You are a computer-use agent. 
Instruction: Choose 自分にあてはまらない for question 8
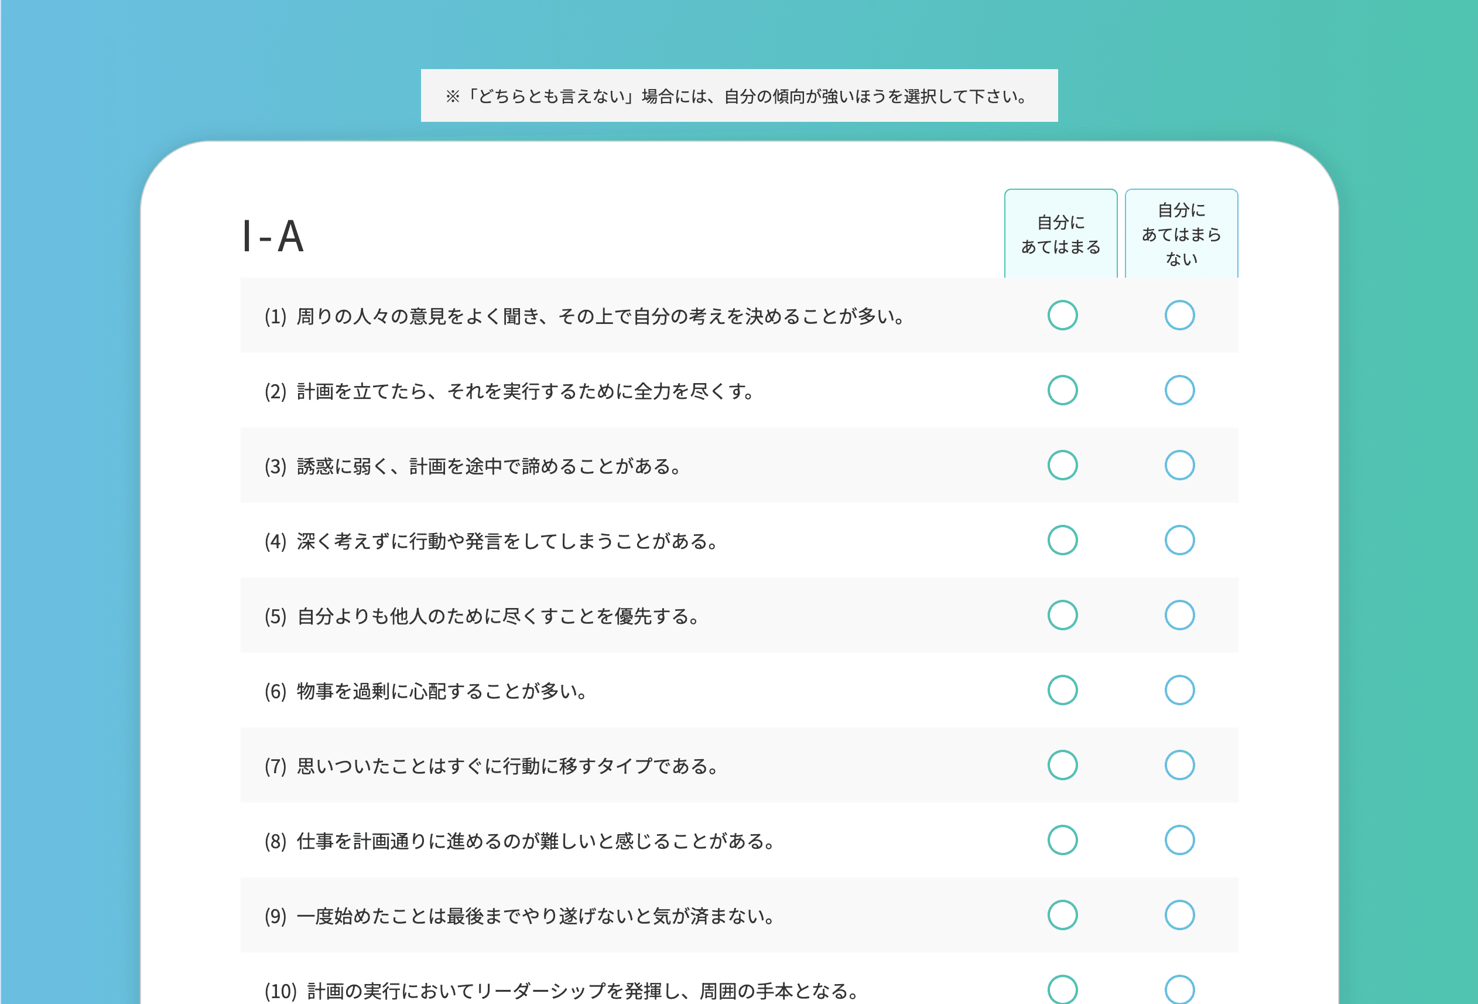coord(1179,840)
